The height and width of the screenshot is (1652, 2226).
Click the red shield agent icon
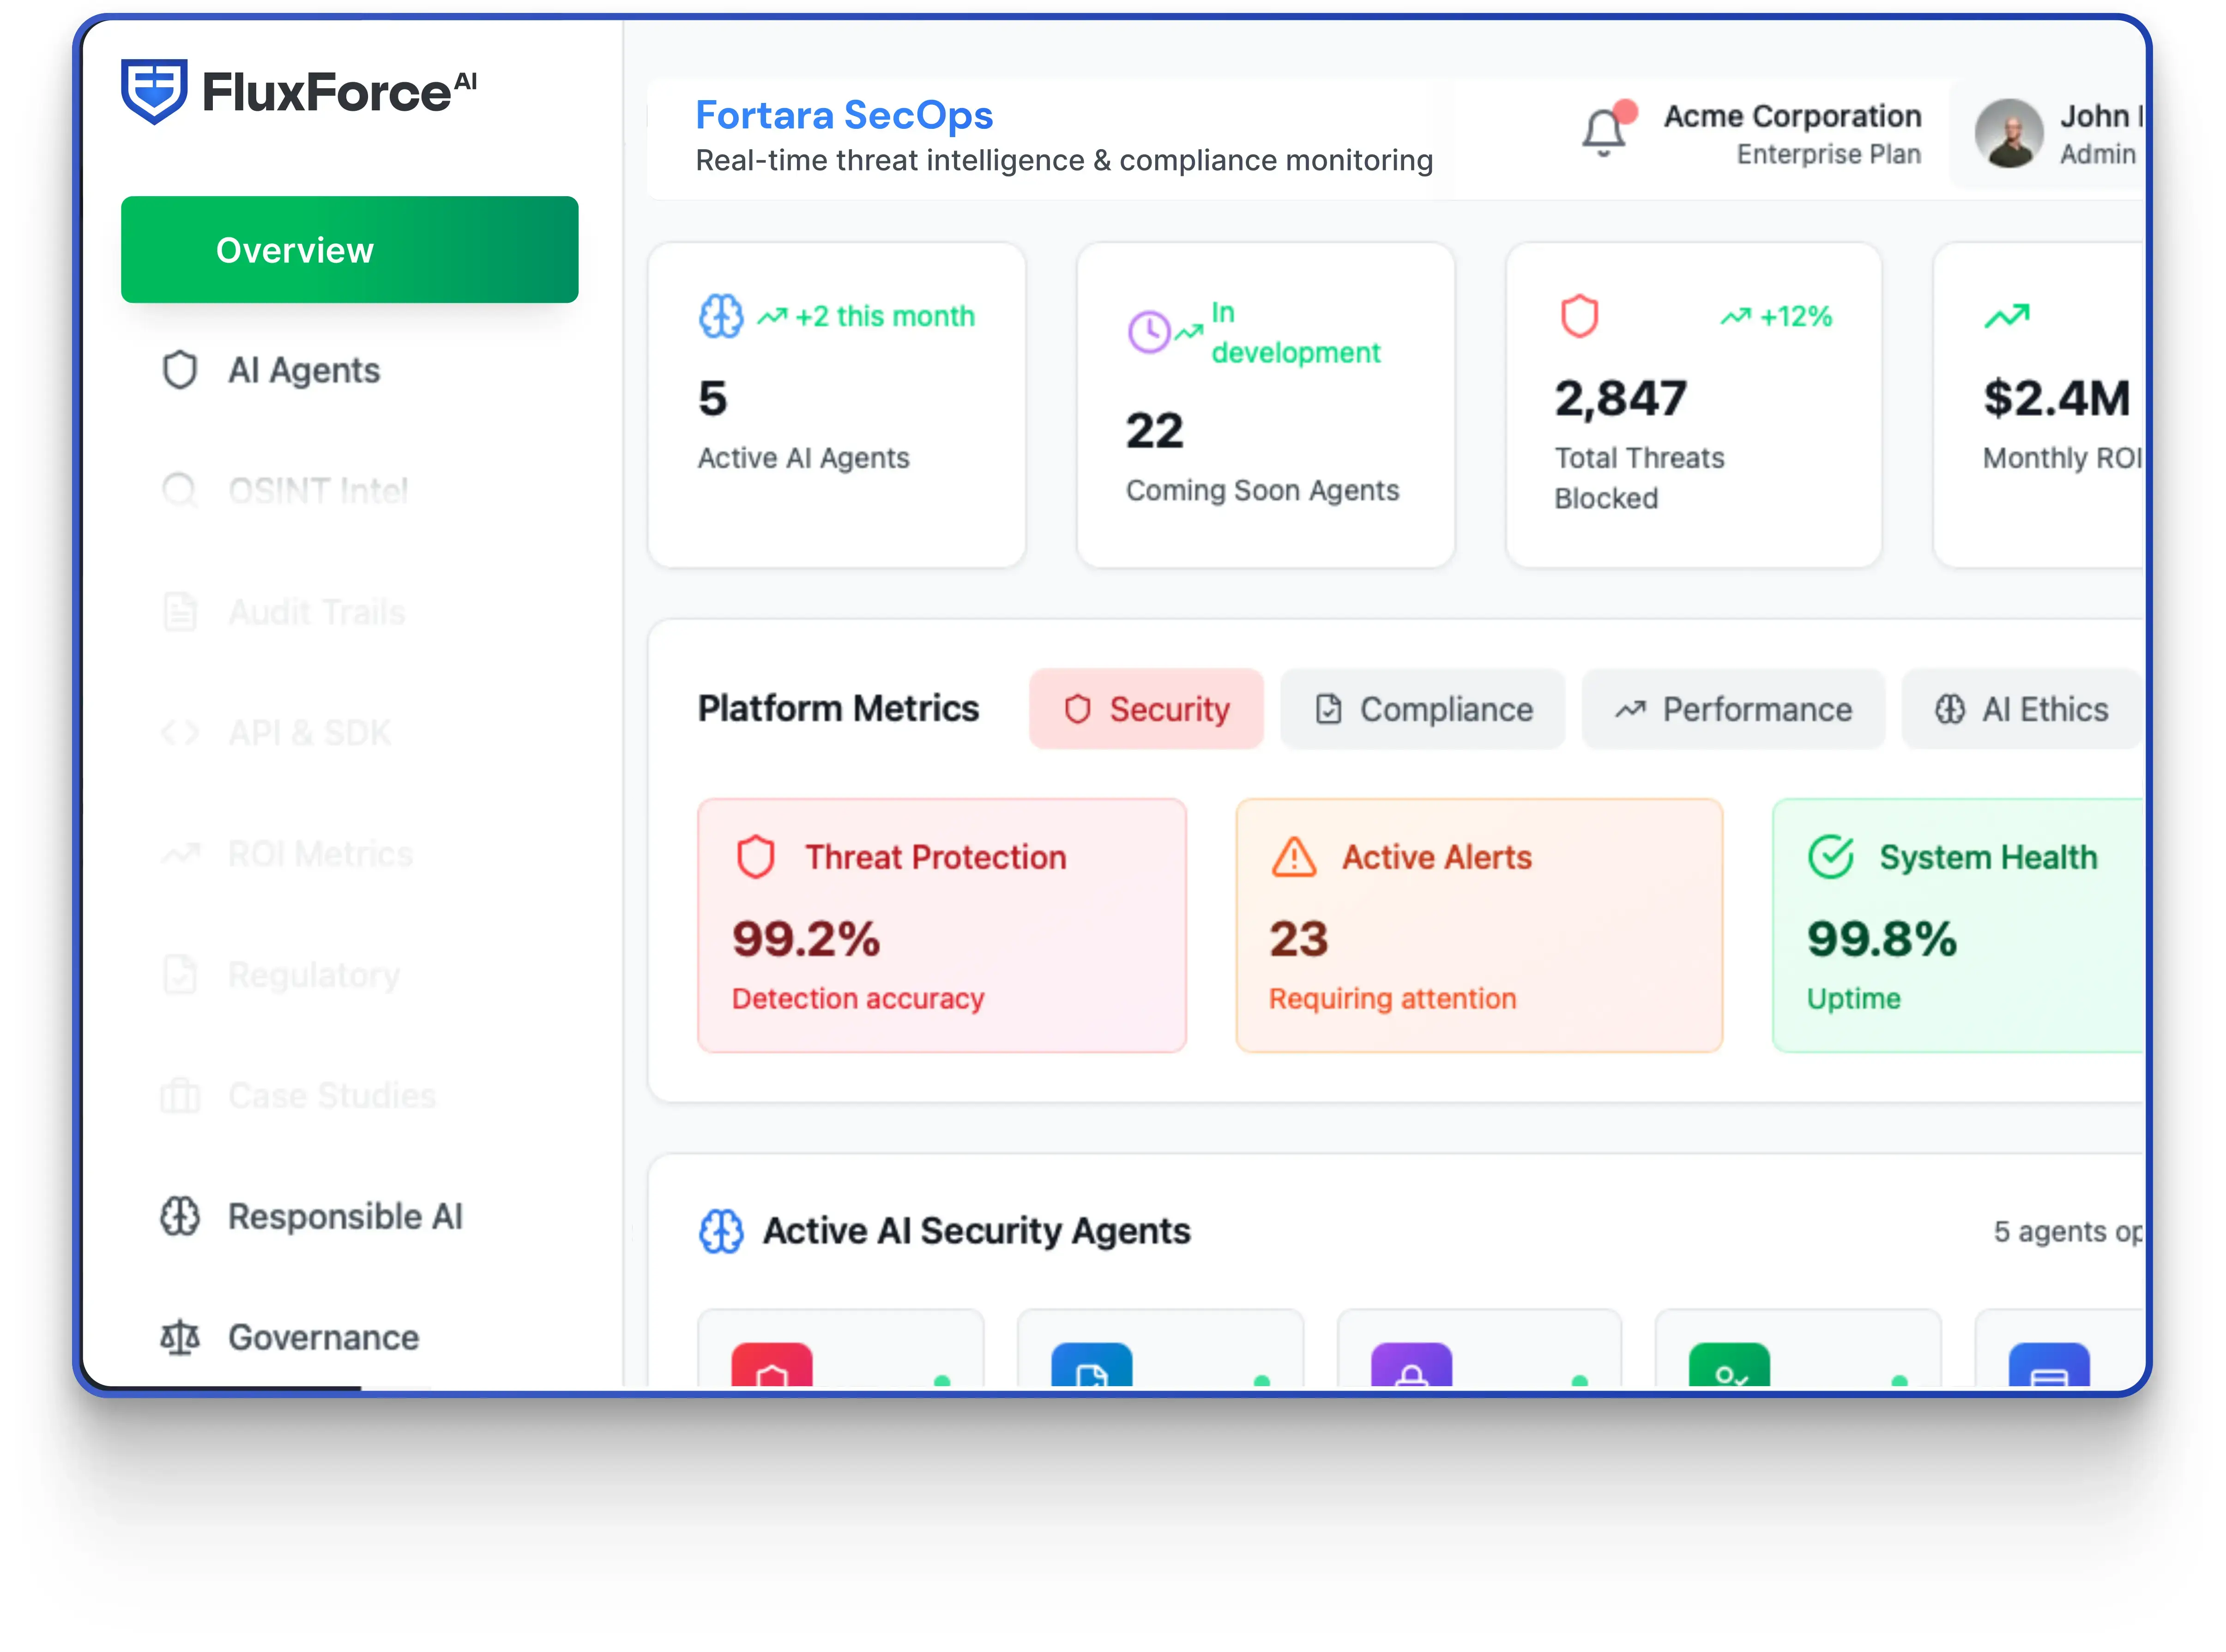(771, 1365)
